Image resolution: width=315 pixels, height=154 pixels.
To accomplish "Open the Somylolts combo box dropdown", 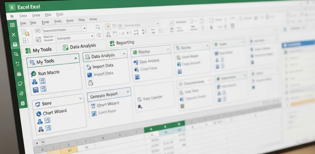I will point(92,36).
